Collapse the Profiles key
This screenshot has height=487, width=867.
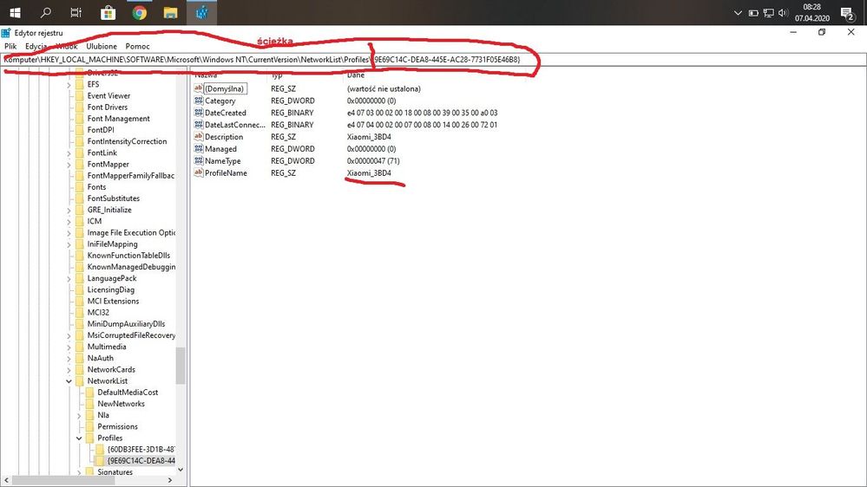click(x=79, y=438)
